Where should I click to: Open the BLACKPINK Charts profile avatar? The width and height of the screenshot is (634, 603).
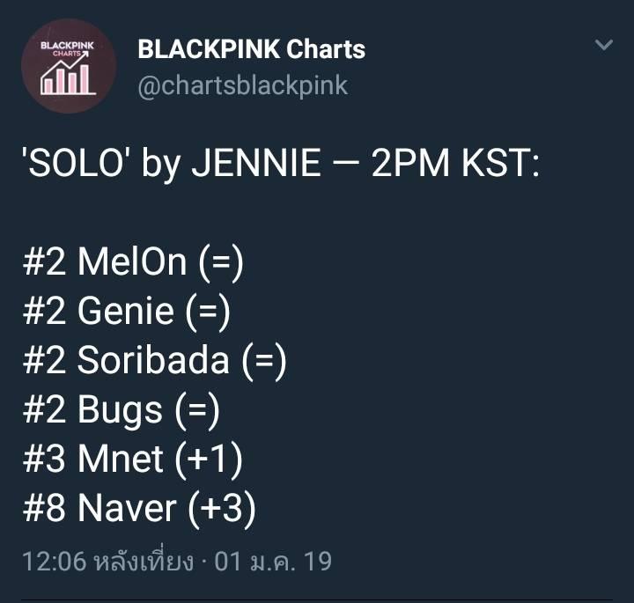coord(70,66)
